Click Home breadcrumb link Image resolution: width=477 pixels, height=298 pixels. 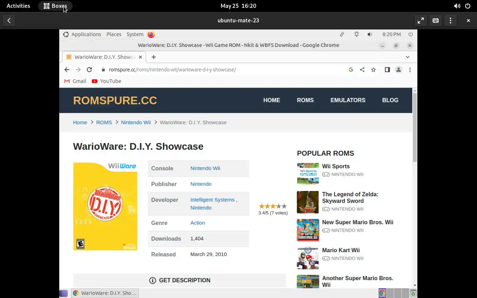[80, 122]
